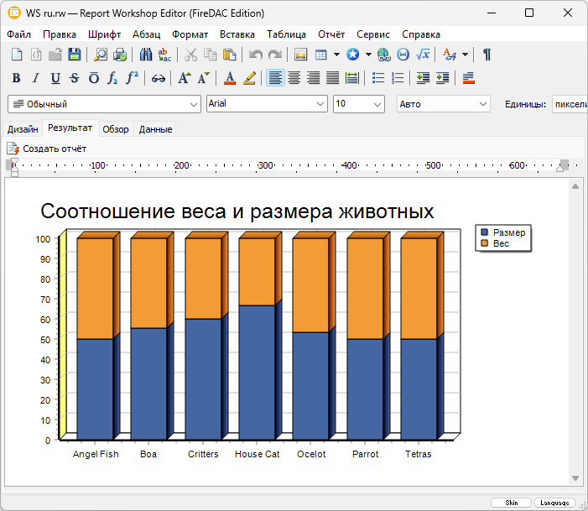This screenshot has width=588, height=511.
Task: Click the text highlight color icon
Action: coord(249,78)
